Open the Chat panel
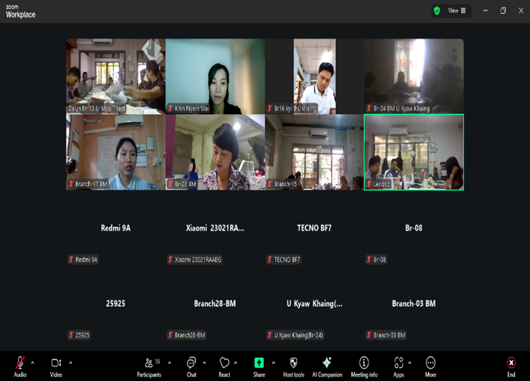The image size is (530, 381). (191, 365)
